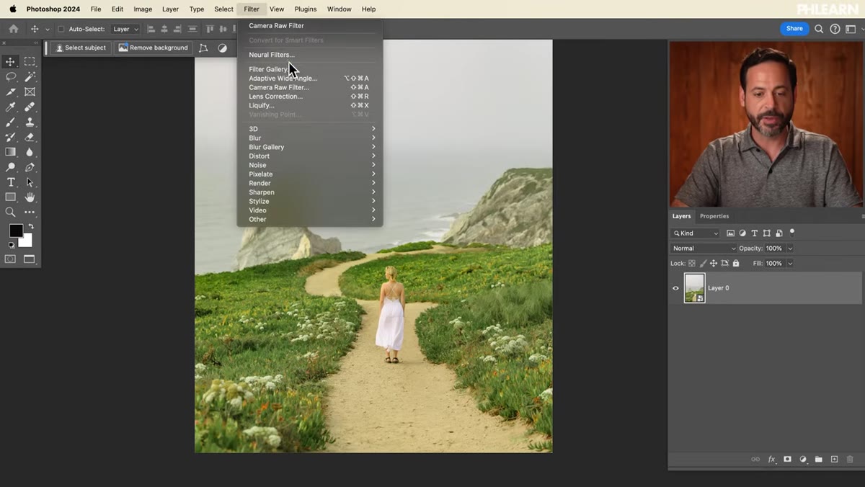Click the Search magnifier in top bar
Viewport: 865px width, 487px height.
click(x=819, y=29)
